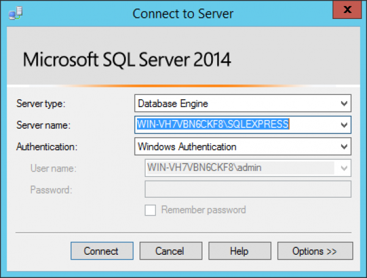Click the User name: label

(x=53, y=168)
